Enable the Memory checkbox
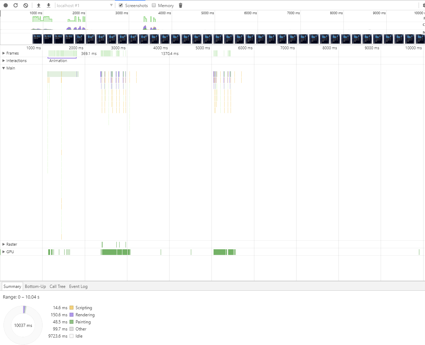The width and height of the screenshot is (425, 345). (154, 5)
